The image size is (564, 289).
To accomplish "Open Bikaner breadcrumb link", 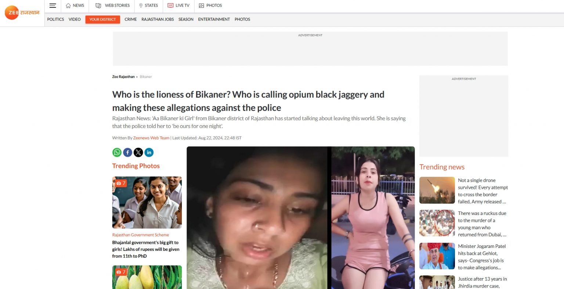I will tap(146, 77).
